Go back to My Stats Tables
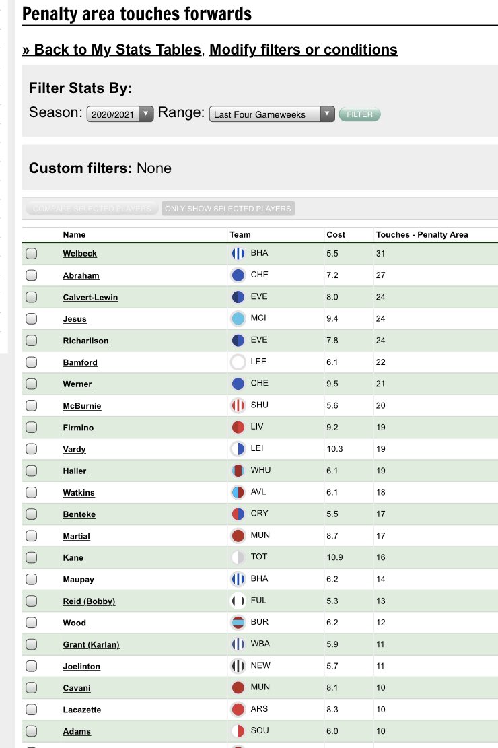Screen dimensions: 498x748 point(112,50)
